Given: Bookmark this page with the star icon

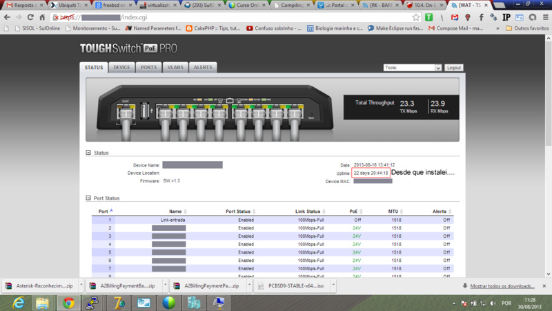Looking at the screenshot, I should [416, 17].
